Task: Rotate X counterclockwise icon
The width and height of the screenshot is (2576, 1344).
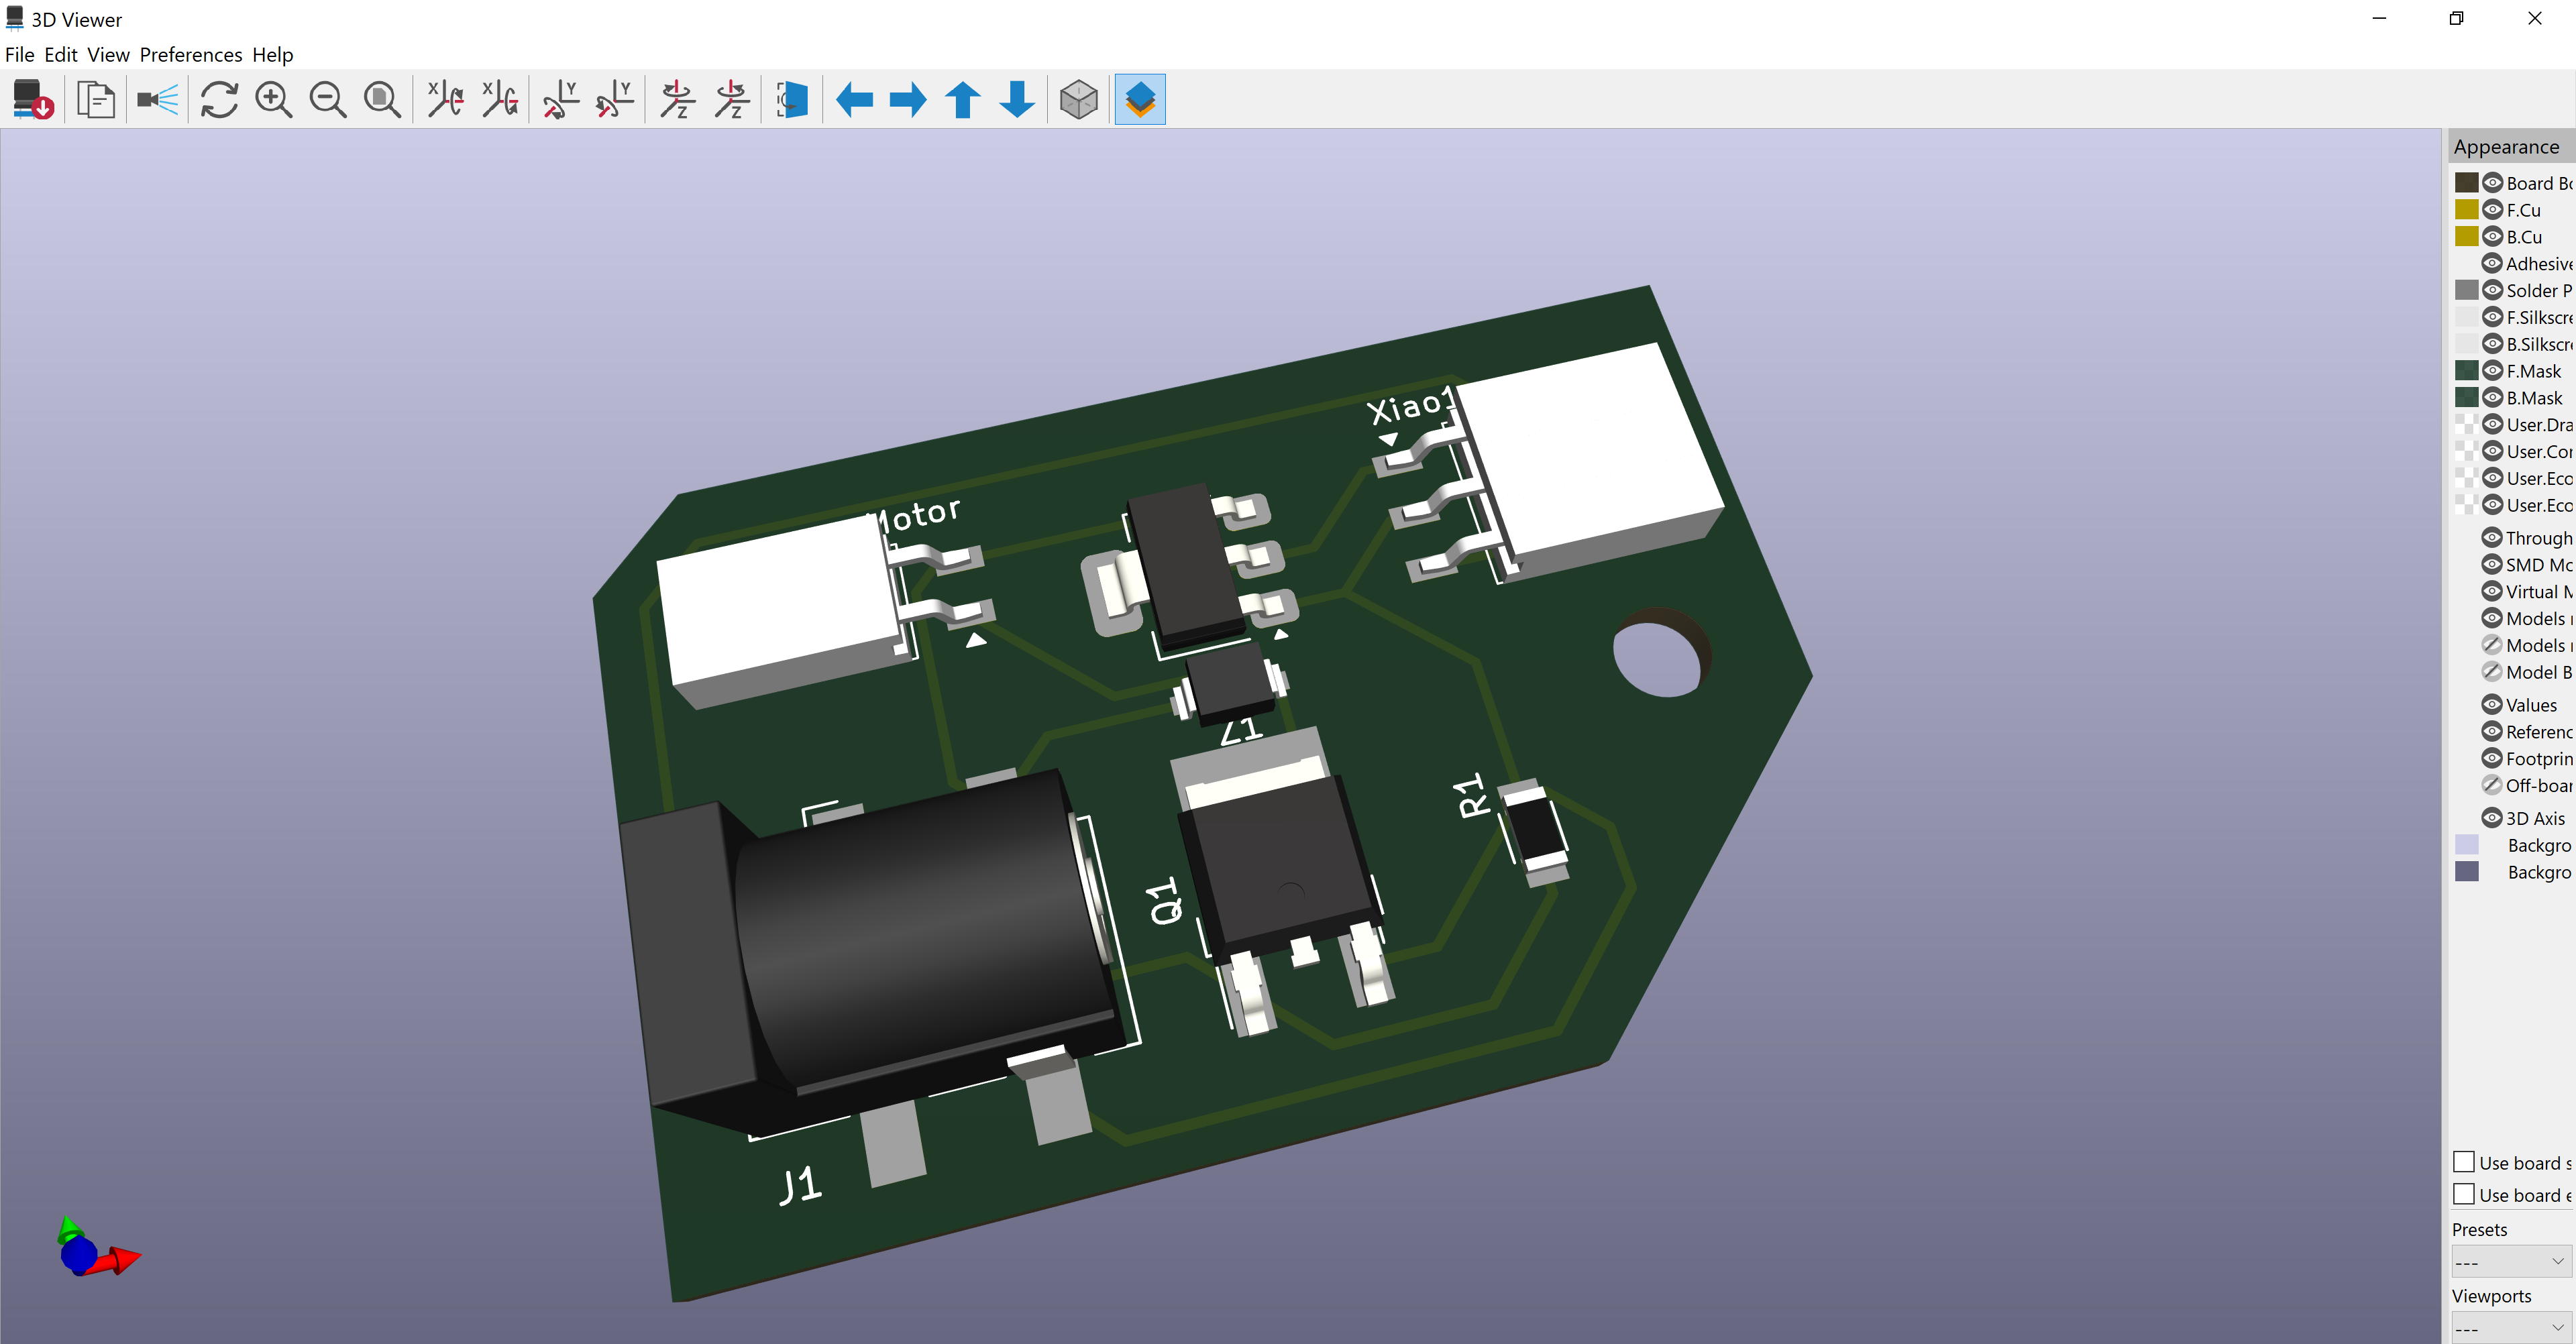Action: pos(500,99)
